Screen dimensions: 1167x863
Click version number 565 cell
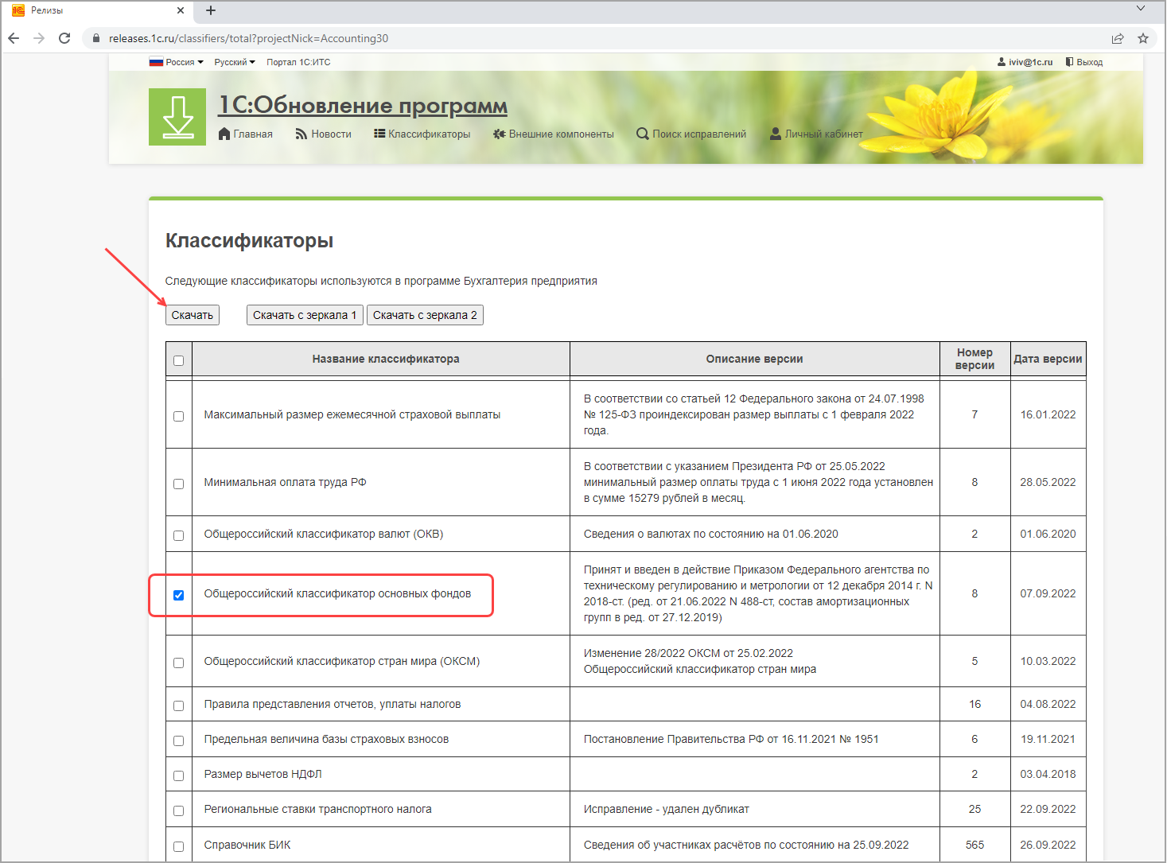point(974,845)
